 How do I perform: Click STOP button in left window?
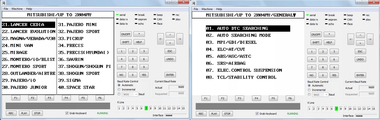point(37,113)
